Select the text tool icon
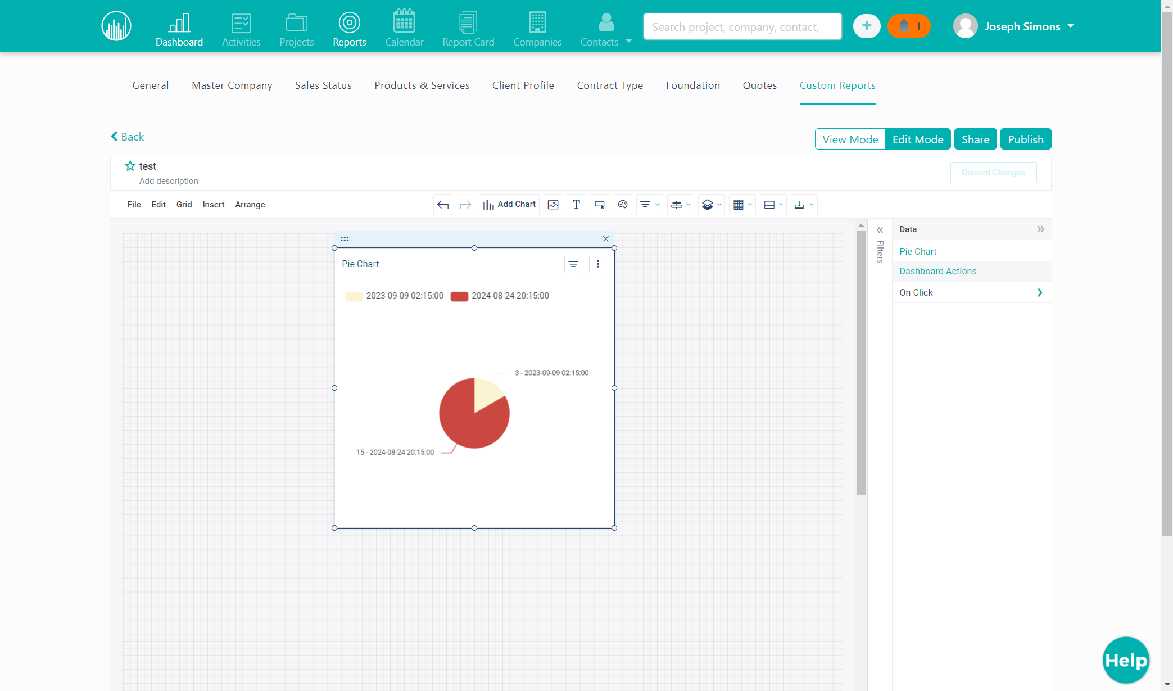 click(x=576, y=205)
